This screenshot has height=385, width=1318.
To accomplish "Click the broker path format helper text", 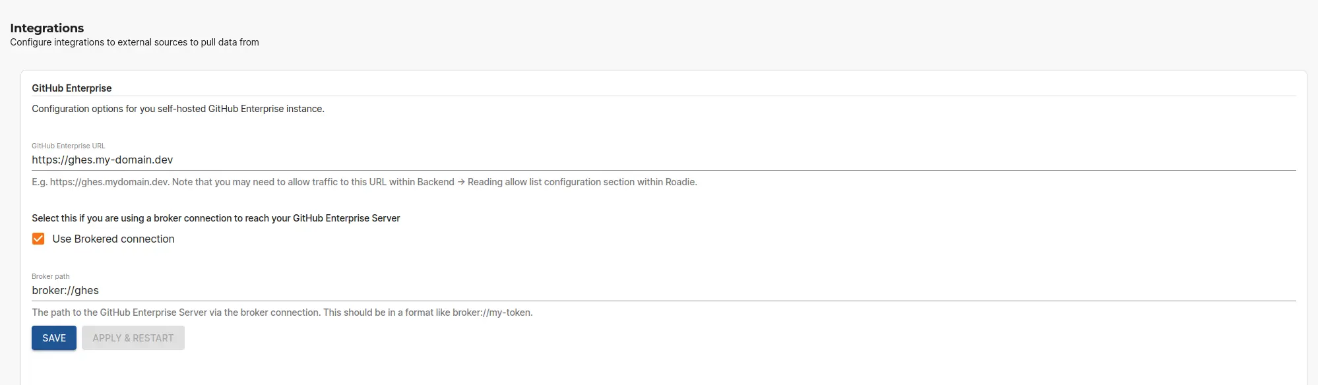I will point(282,312).
